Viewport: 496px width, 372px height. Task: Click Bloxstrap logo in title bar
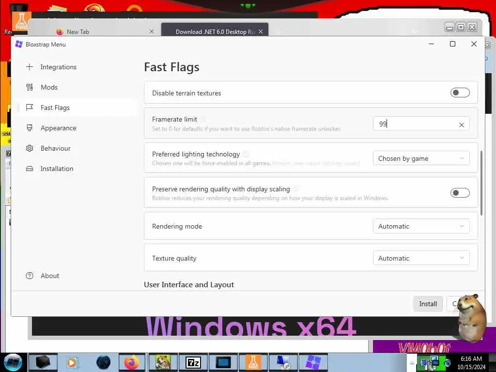(19, 44)
